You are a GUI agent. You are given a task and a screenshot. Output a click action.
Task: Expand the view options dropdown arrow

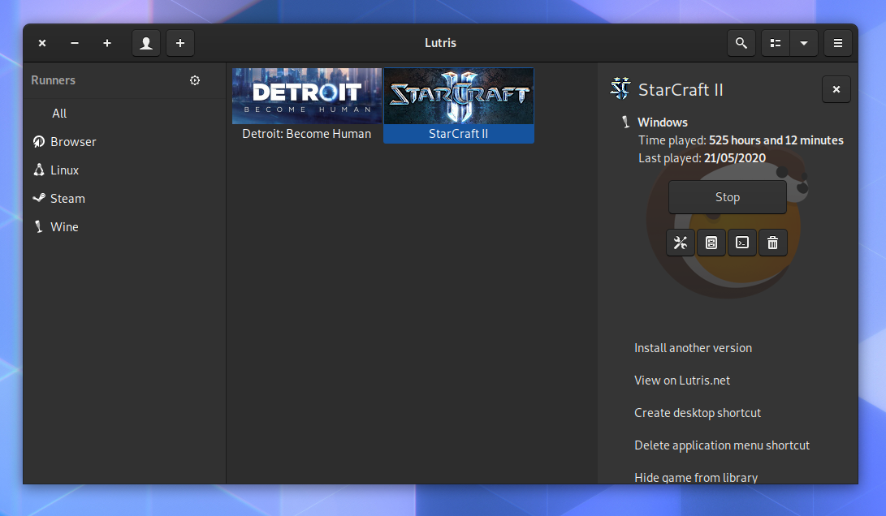pyautogui.click(x=804, y=43)
